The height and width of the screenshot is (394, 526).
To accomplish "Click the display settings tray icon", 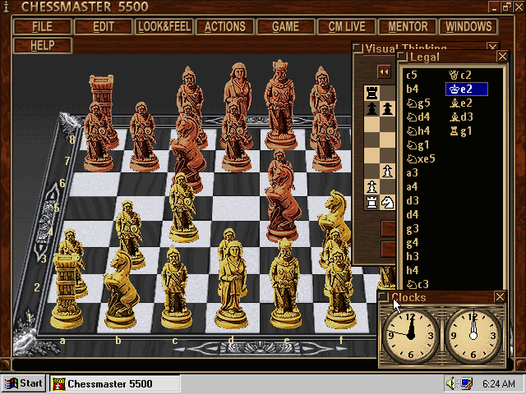I will (466, 383).
